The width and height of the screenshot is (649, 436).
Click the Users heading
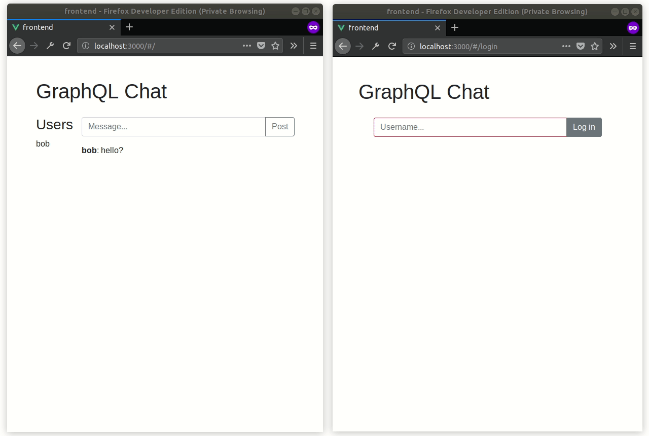54,125
